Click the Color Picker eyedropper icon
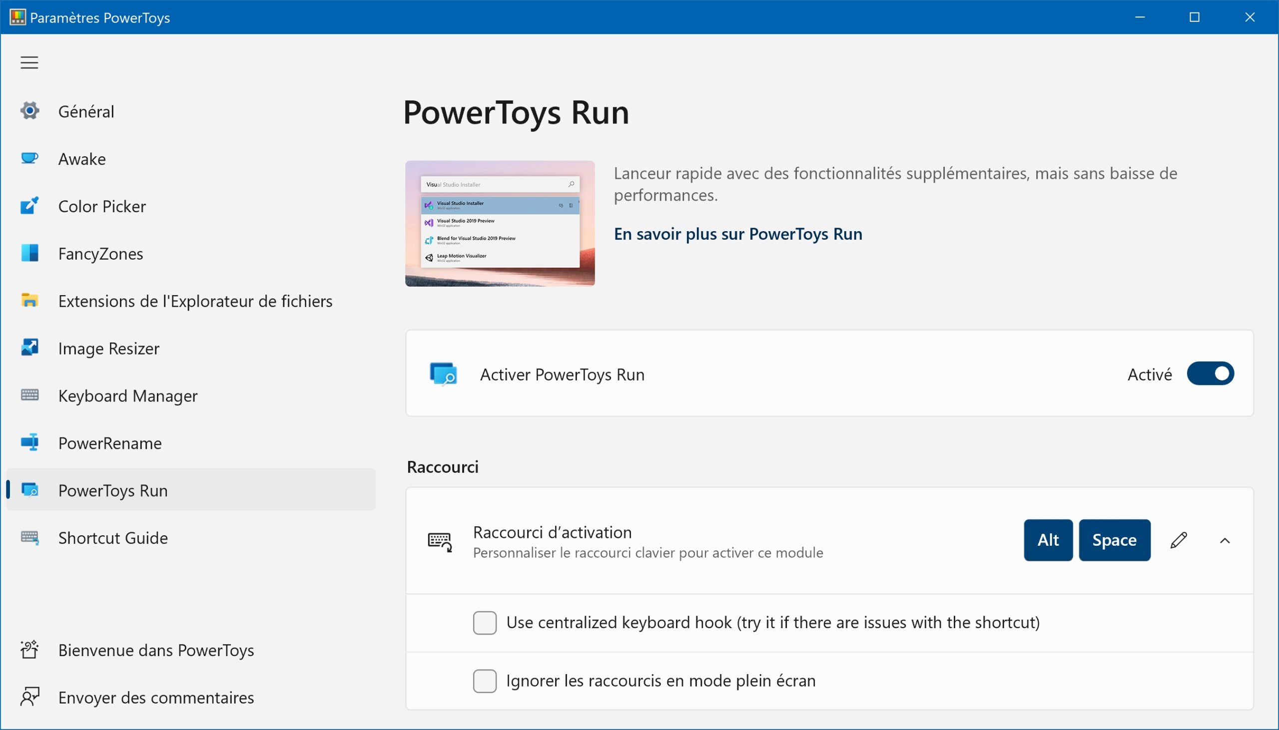 tap(29, 206)
